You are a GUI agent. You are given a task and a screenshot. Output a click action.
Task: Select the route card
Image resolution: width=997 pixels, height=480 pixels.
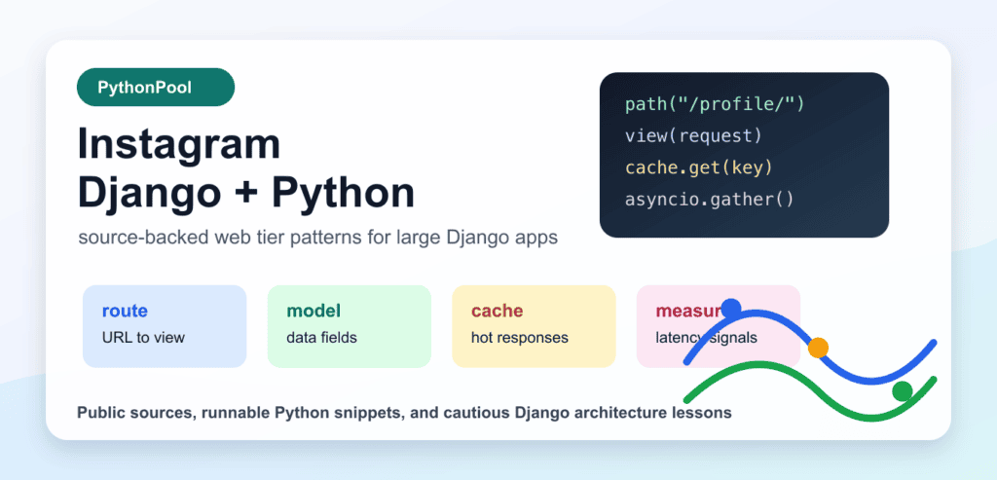tap(165, 326)
